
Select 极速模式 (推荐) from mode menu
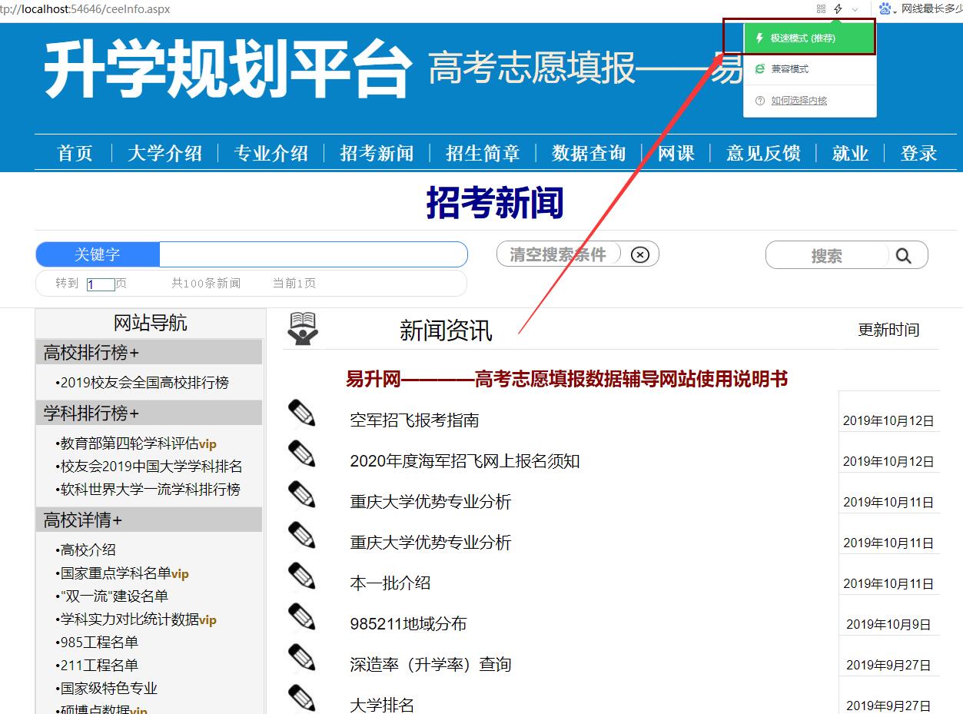click(x=802, y=38)
